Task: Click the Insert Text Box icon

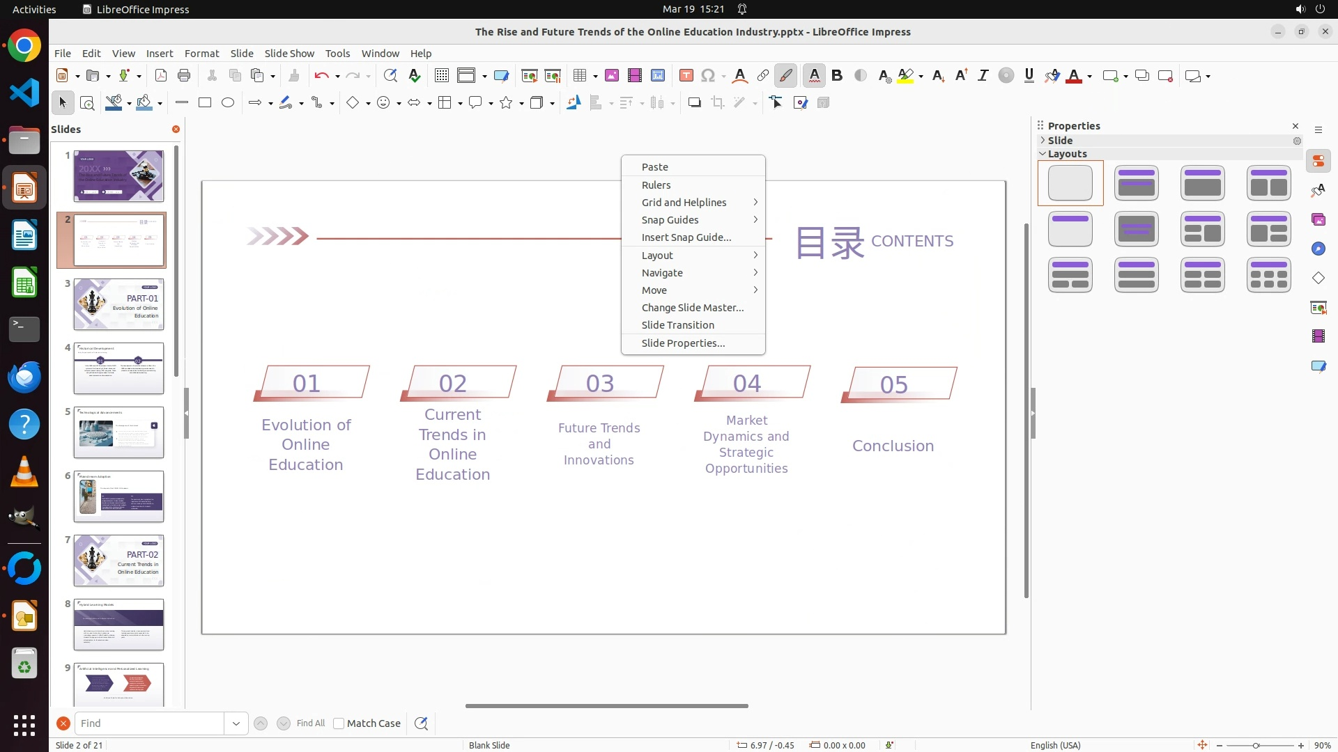Action: 686,76
